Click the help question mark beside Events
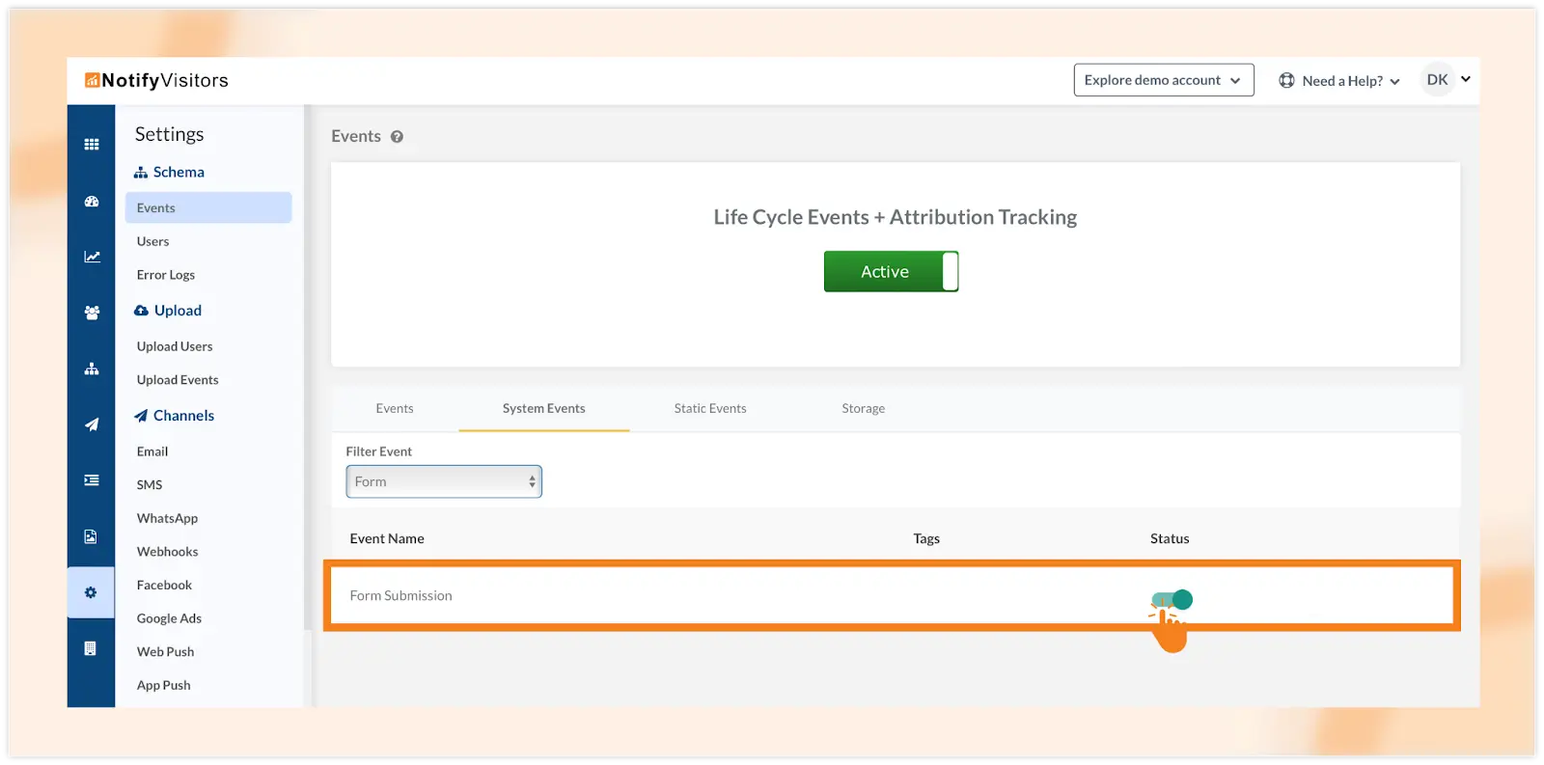1544x765 pixels. [397, 137]
